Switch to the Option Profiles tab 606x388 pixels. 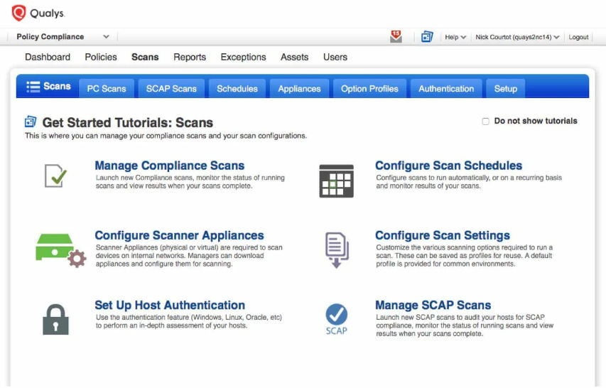[x=369, y=89]
